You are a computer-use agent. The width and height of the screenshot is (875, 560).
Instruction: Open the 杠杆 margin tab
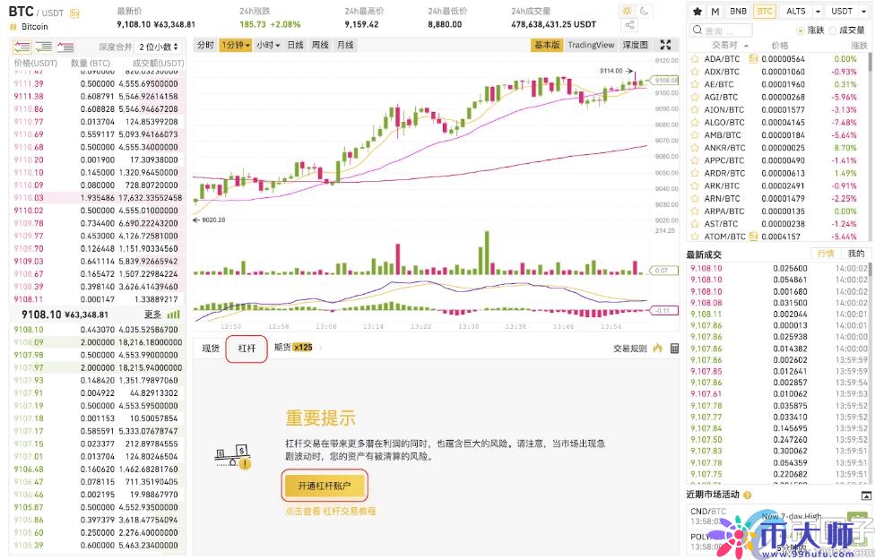click(247, 349)
